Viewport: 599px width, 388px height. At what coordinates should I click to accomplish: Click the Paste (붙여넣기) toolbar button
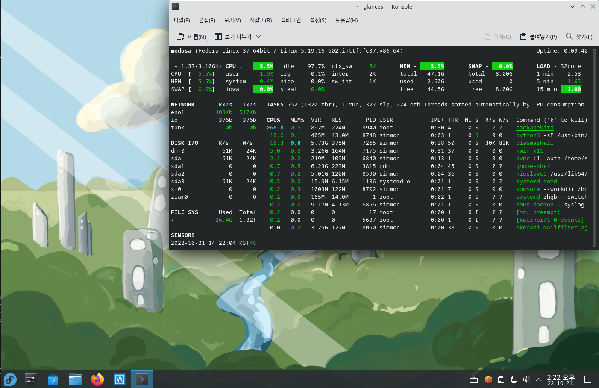point(538,37)
